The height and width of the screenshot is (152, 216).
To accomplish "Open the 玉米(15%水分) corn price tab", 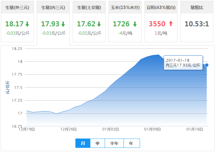I will (x=125, y=7).
